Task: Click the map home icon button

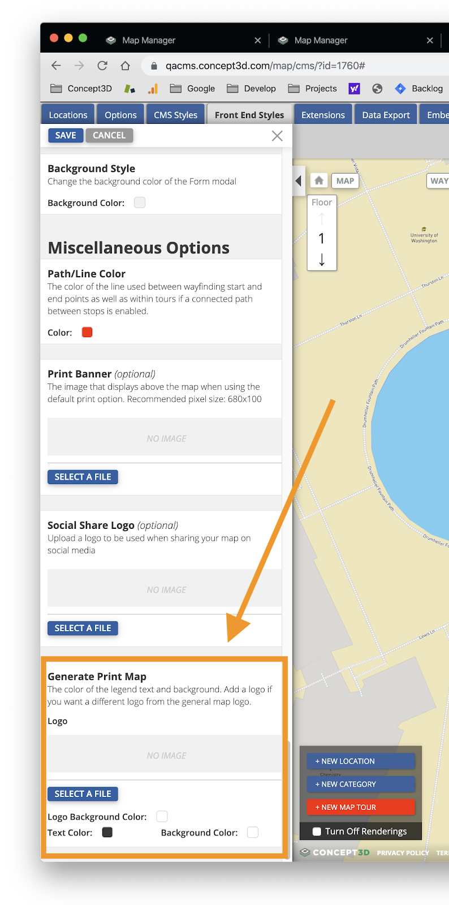Action: (x=319, y=180)
